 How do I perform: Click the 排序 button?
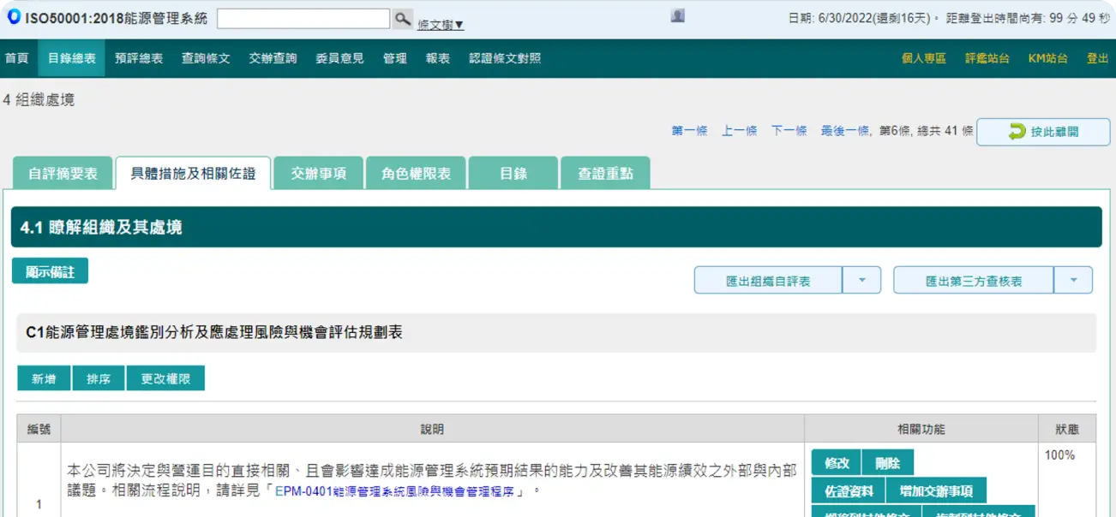[98, 377]
